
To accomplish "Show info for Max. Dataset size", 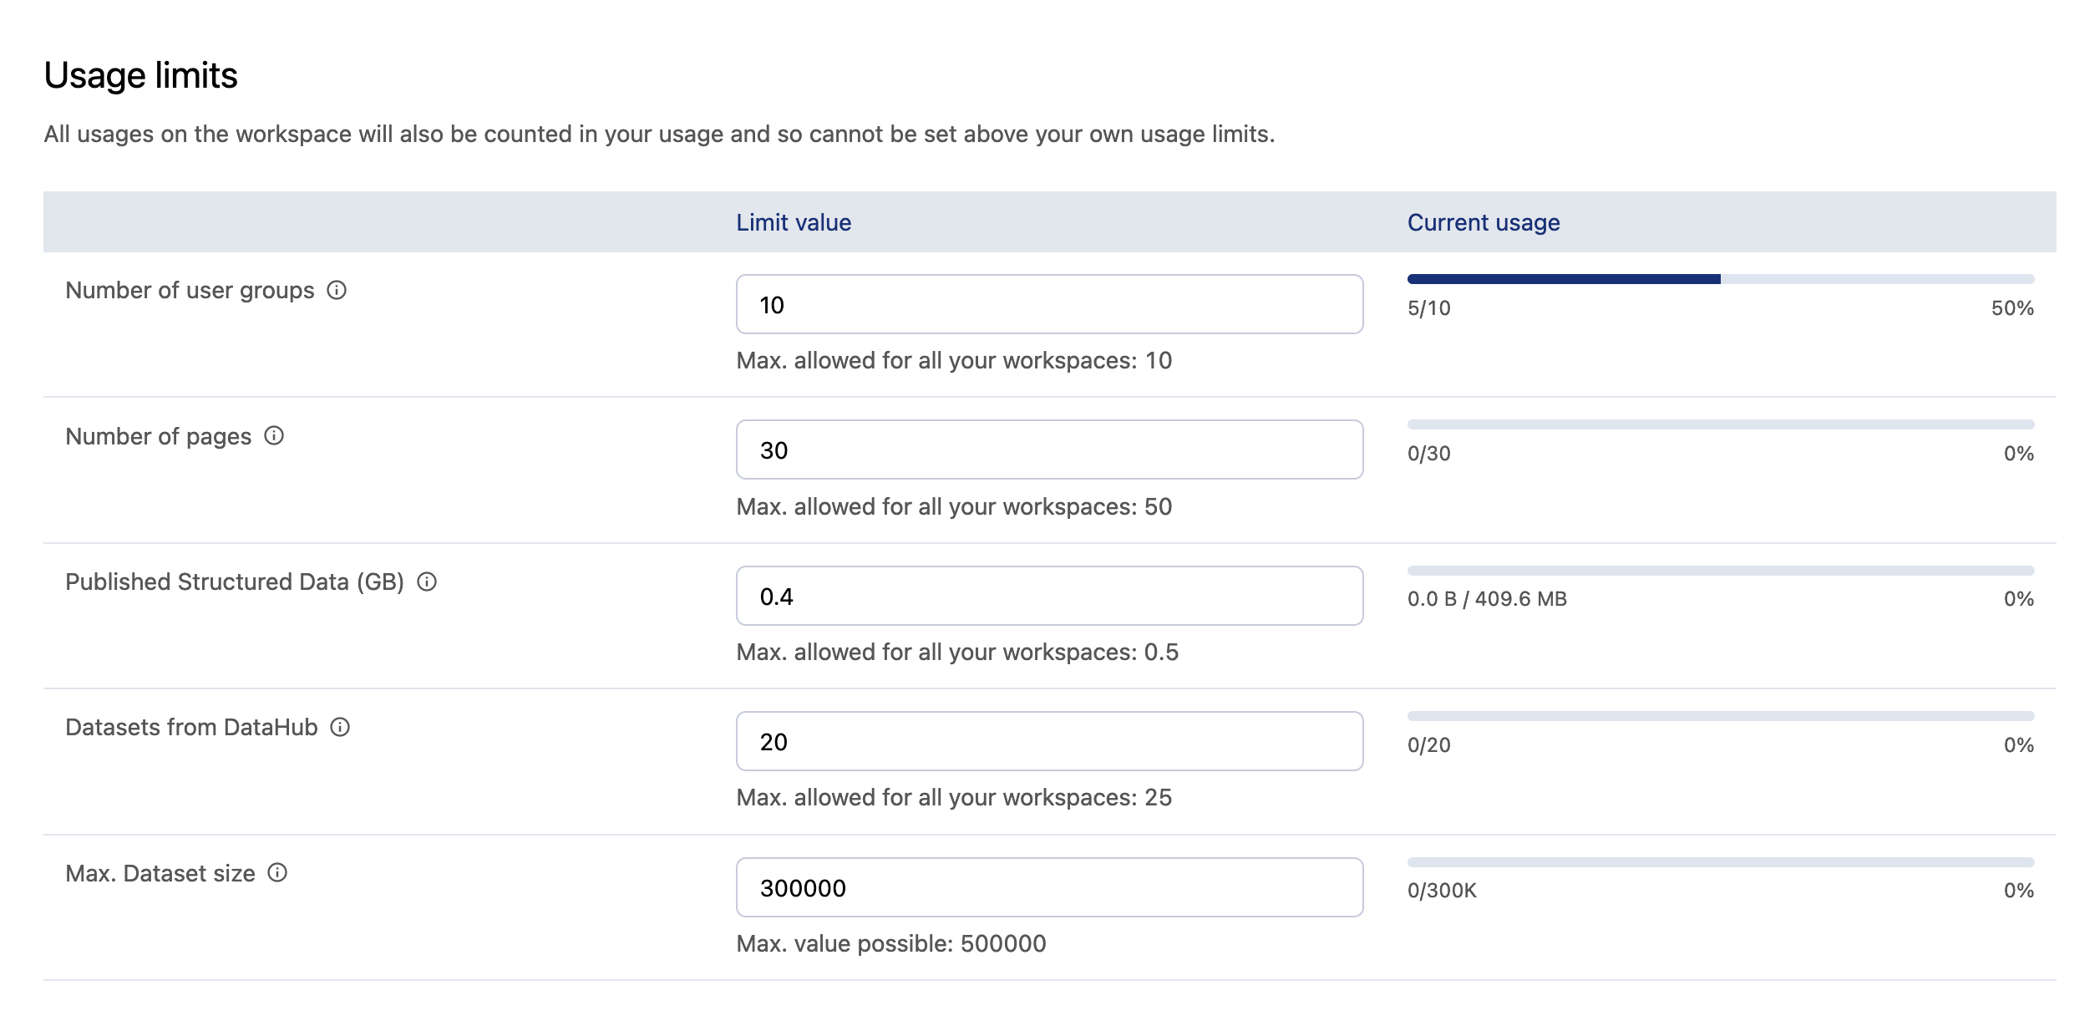I will [x=277, y=872].
